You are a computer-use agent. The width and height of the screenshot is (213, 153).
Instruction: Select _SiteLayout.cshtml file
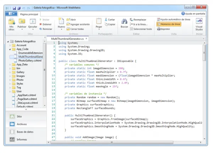(26, 103)
